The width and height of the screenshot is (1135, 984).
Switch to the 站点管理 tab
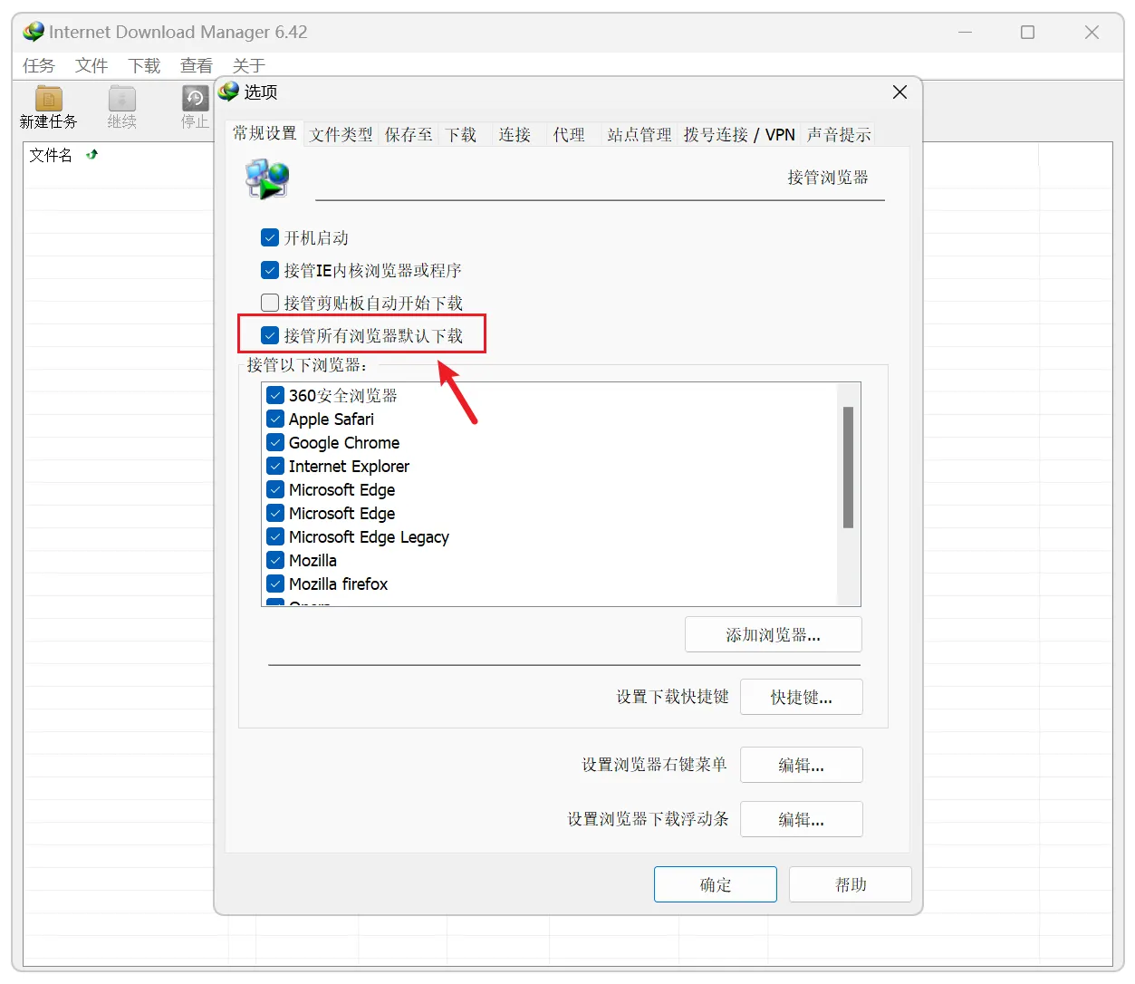pyautogui.click(x=640, y=135)
